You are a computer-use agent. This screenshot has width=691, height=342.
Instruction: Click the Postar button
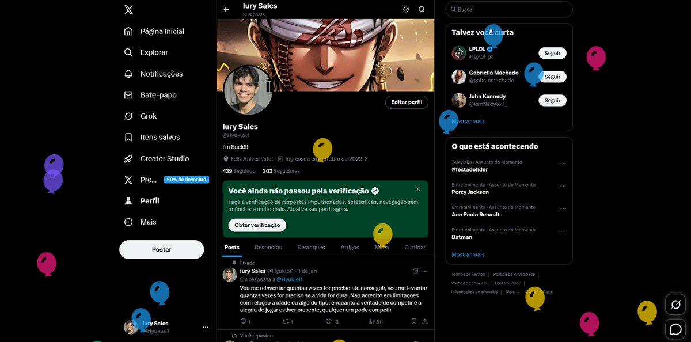pyautogui.click(x=162, y=249)
